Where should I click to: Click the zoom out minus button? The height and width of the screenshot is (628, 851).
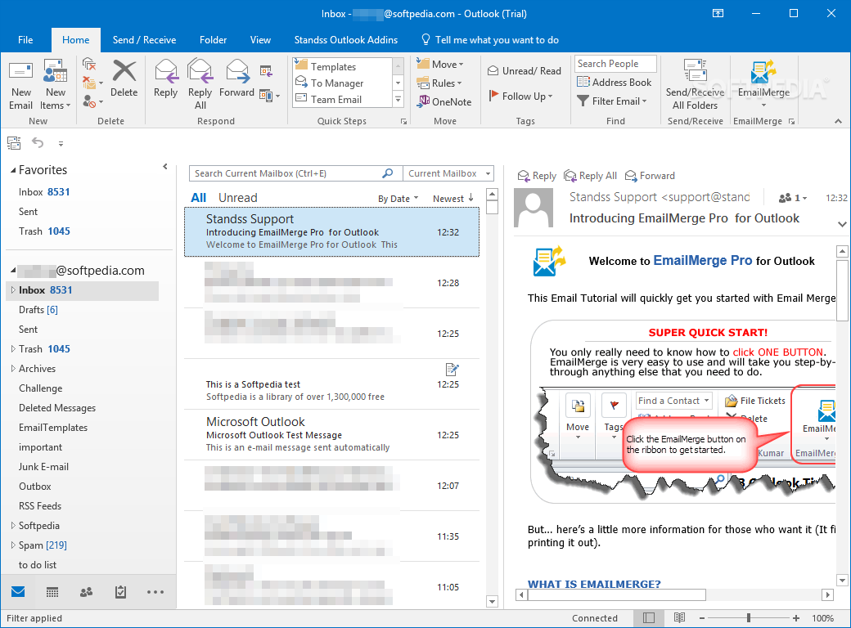702,617
